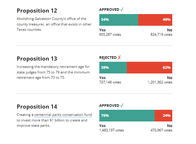The height and width of the screenshot is (144, 196).
Task: Click the red 62% No bar
Action: coord(149,68)
